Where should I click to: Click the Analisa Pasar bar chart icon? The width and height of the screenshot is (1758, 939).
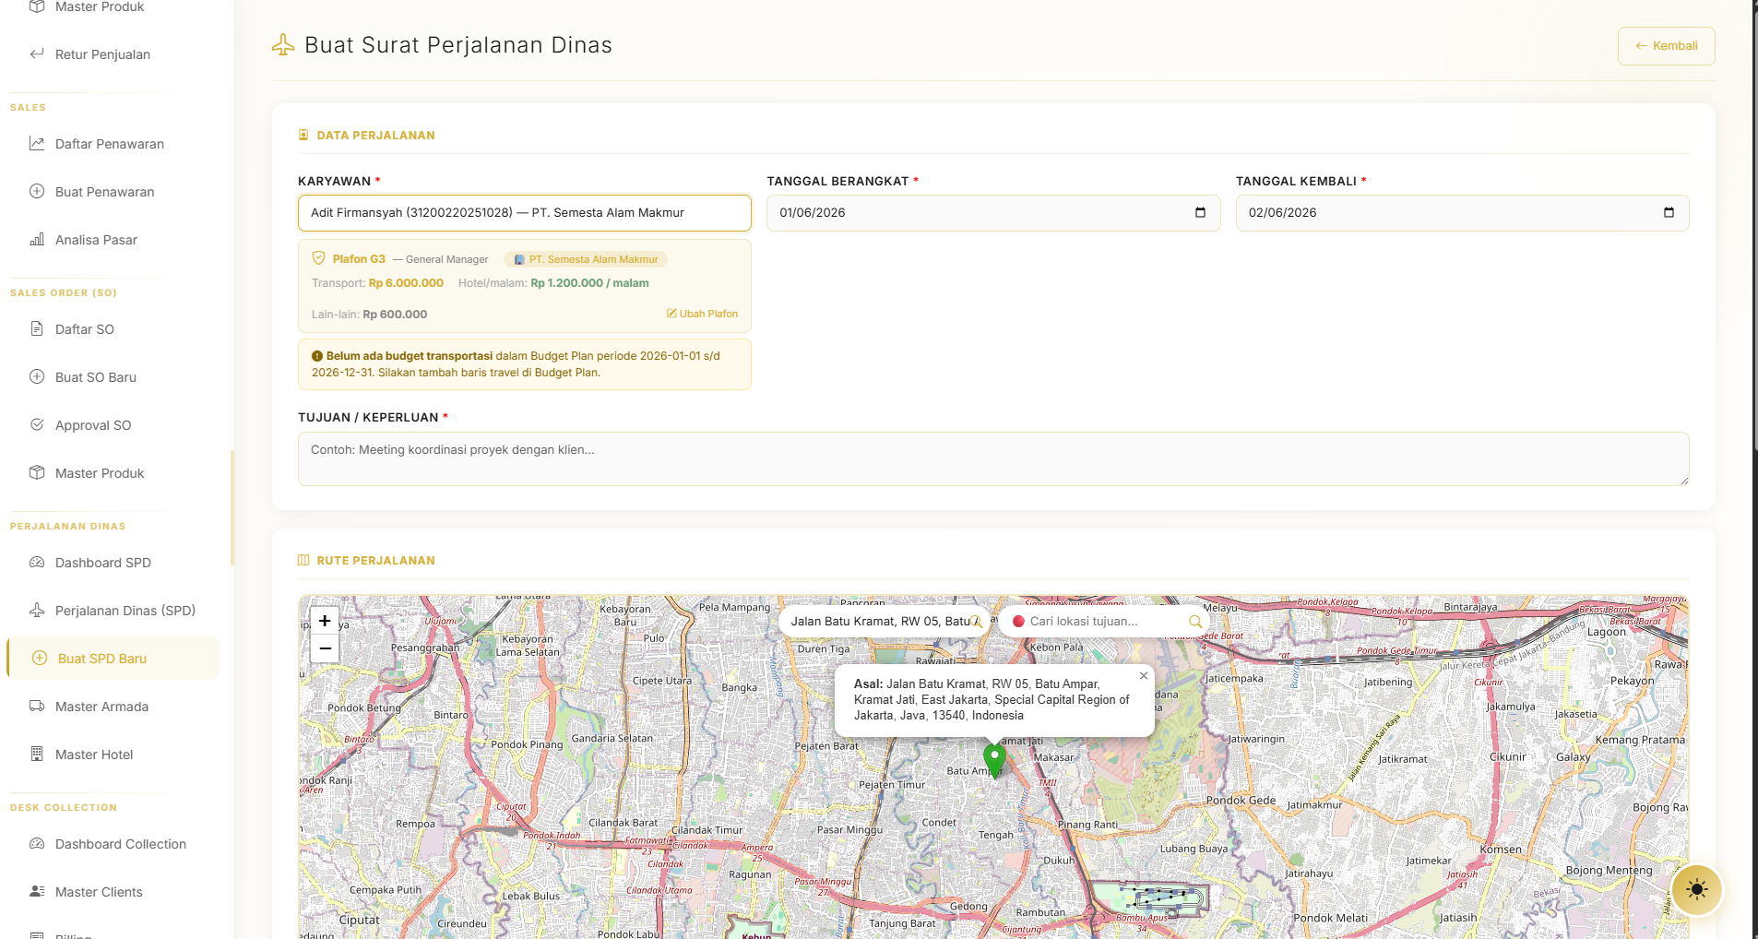coord(37,240)
